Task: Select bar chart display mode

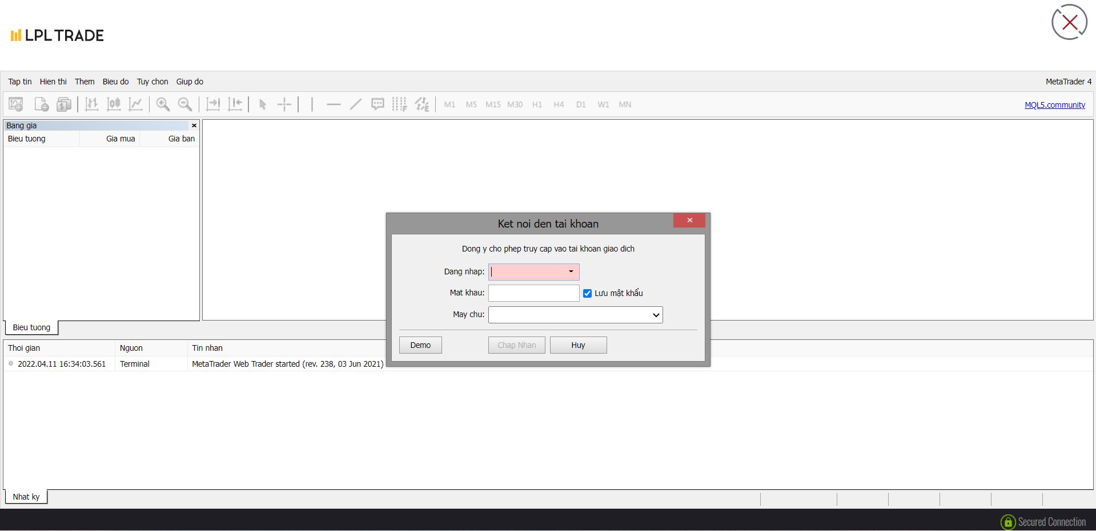Action: click(91, 104)
